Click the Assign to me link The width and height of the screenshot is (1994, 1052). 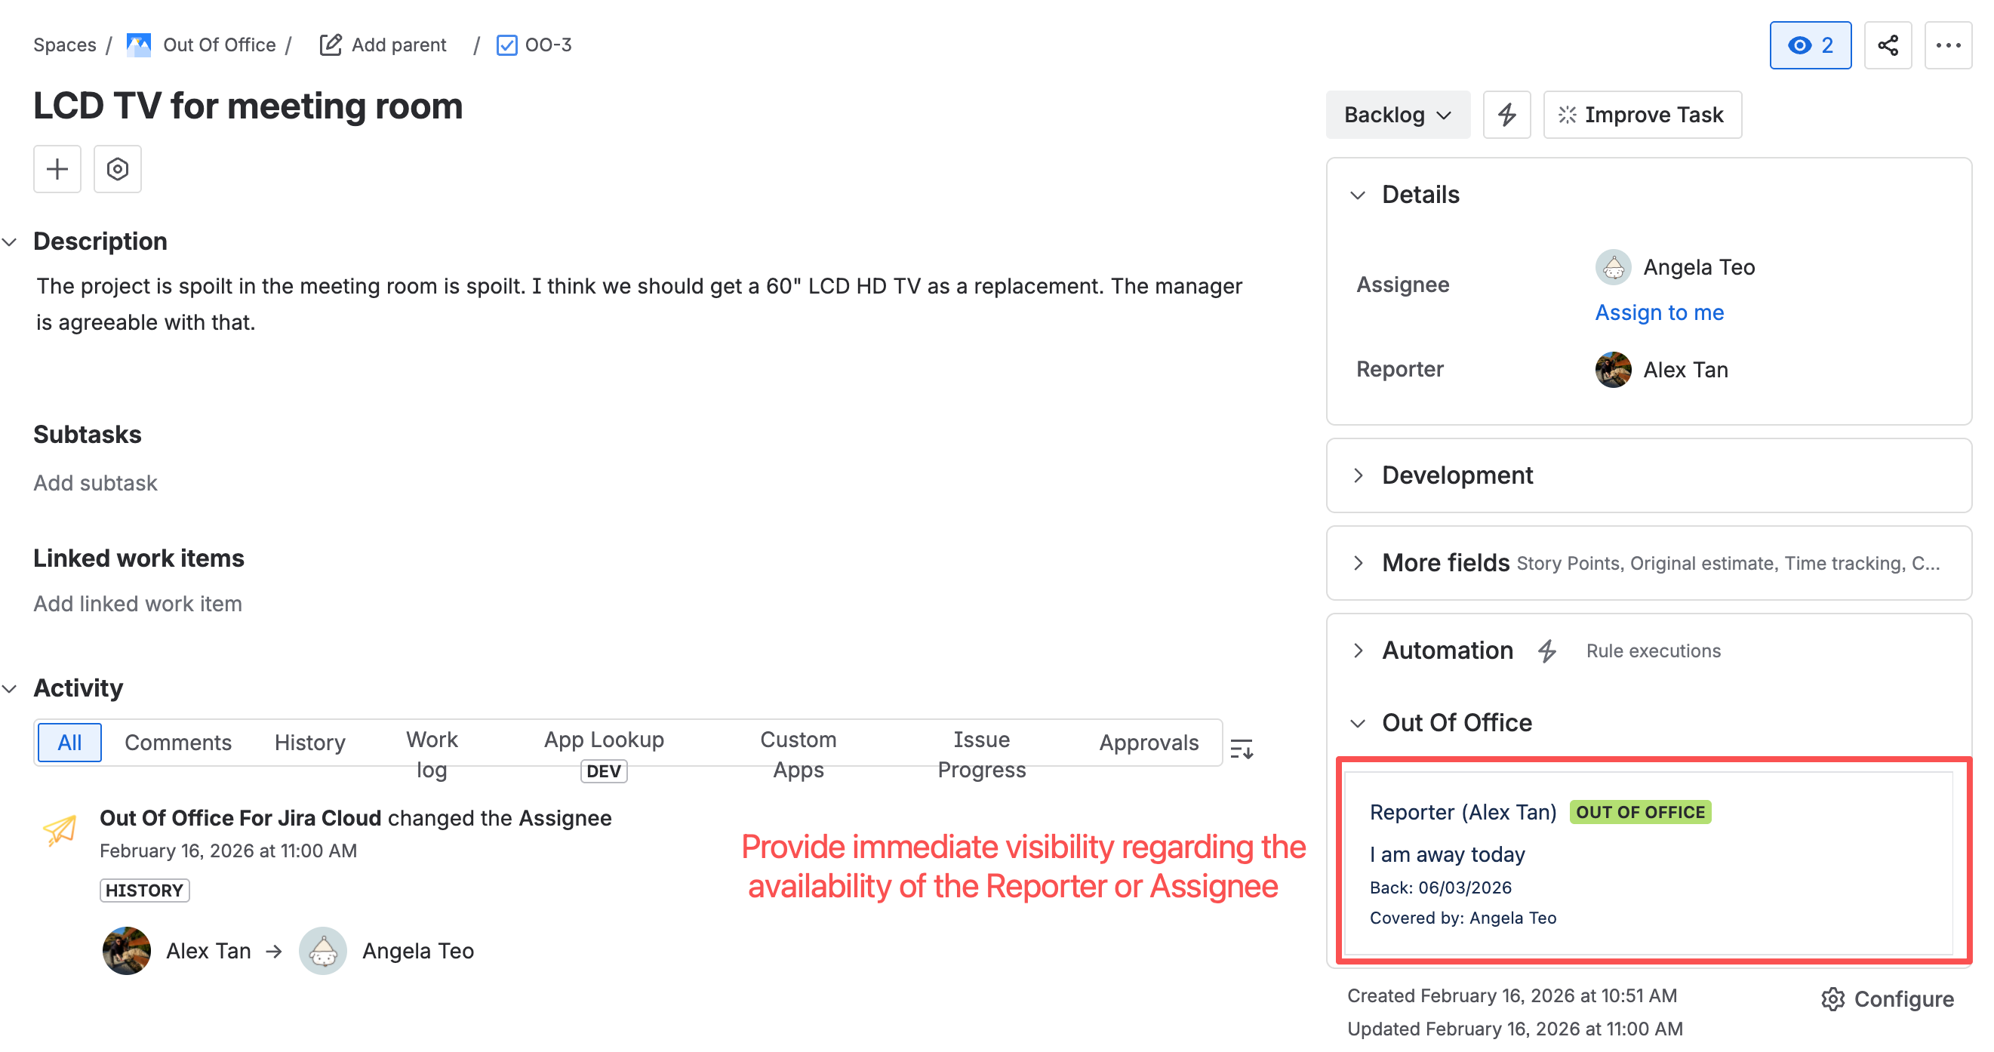click(x=1659, y=312)
